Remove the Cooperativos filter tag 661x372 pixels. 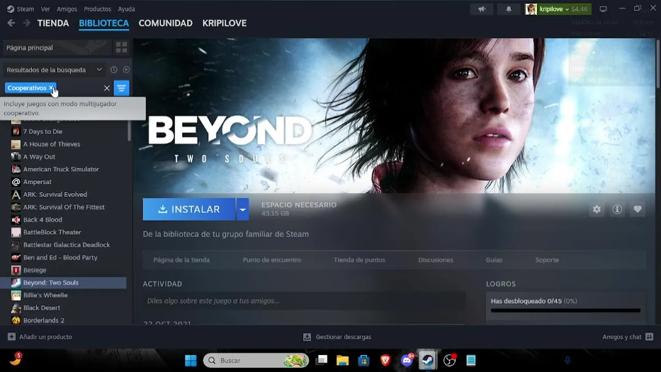pyautogui.click(x=51, y=88)
